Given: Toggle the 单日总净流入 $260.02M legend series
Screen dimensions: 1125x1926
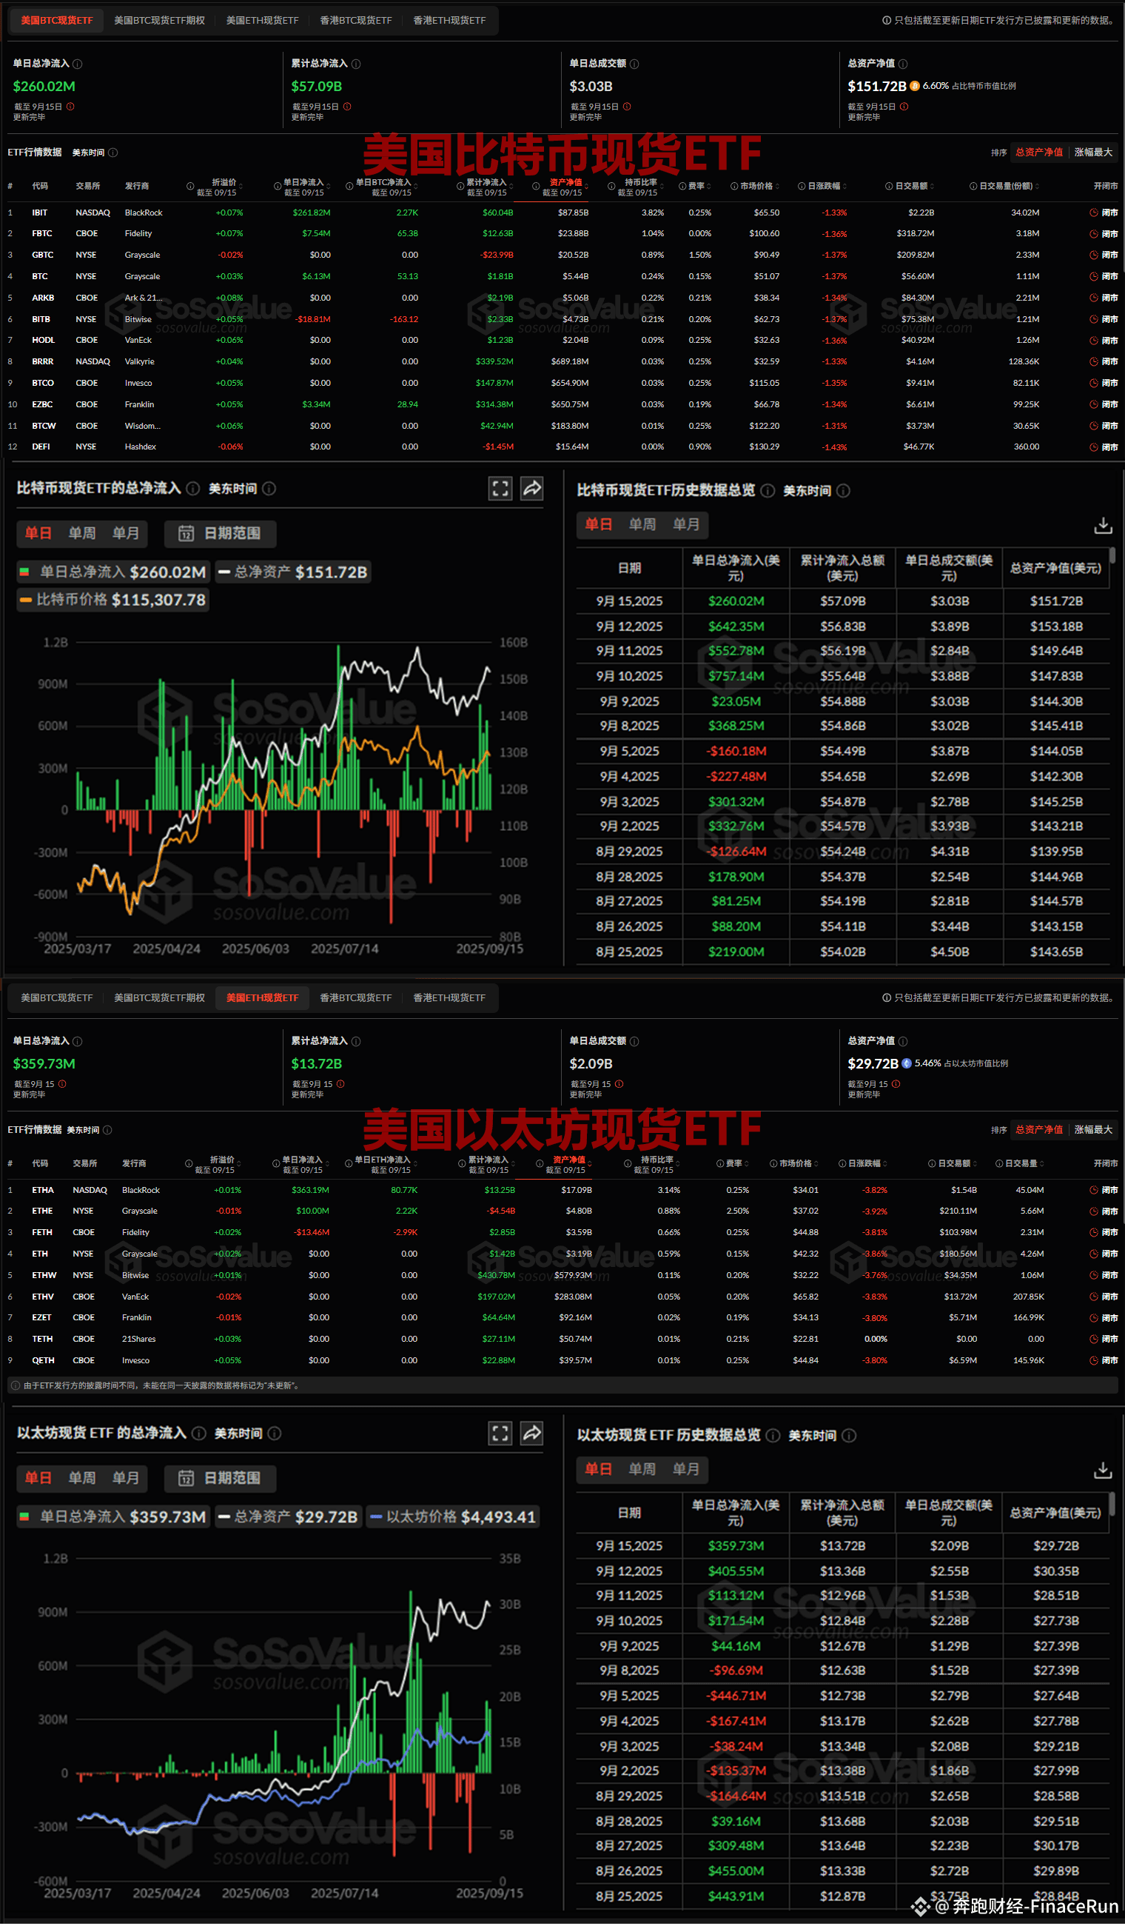Looking at the screenshot, I should 113,572.
